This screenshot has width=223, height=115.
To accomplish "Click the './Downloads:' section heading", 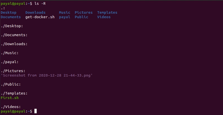I will [14, 44].
